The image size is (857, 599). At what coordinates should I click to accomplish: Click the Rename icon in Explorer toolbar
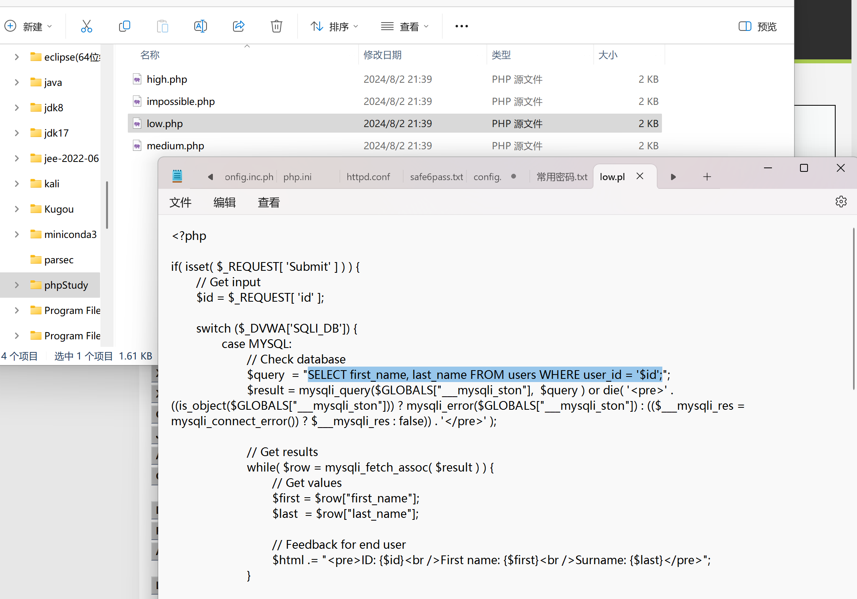click(200, 27)
